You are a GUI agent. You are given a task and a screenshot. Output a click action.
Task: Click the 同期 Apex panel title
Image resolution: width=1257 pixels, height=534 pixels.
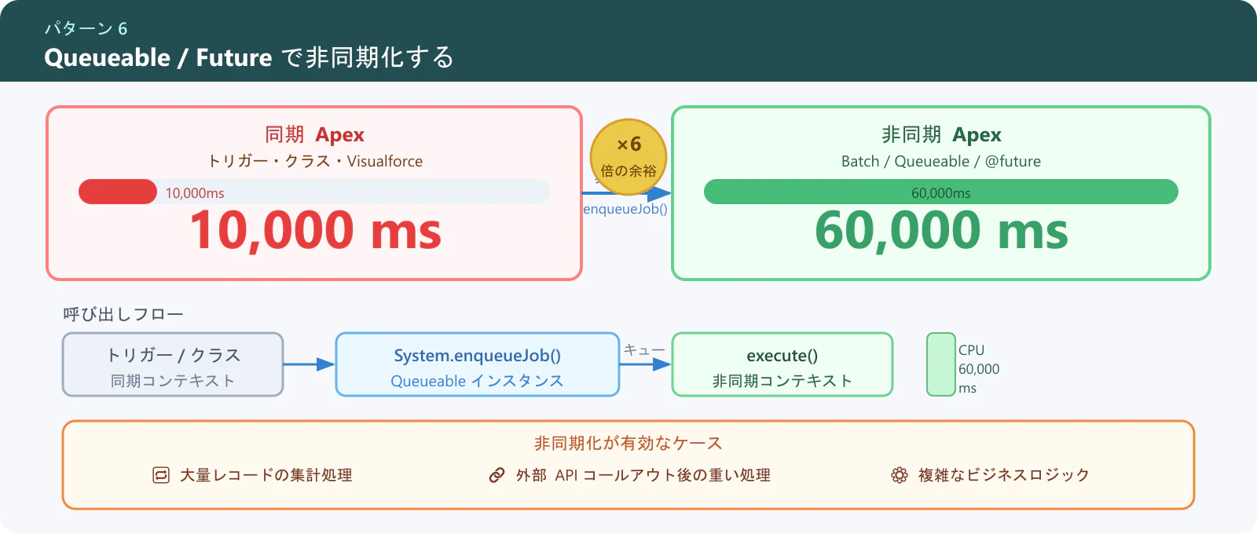pos(314,135)
